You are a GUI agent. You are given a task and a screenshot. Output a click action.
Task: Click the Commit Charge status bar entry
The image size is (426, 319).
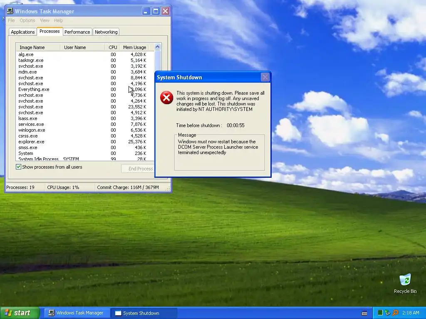128,187
